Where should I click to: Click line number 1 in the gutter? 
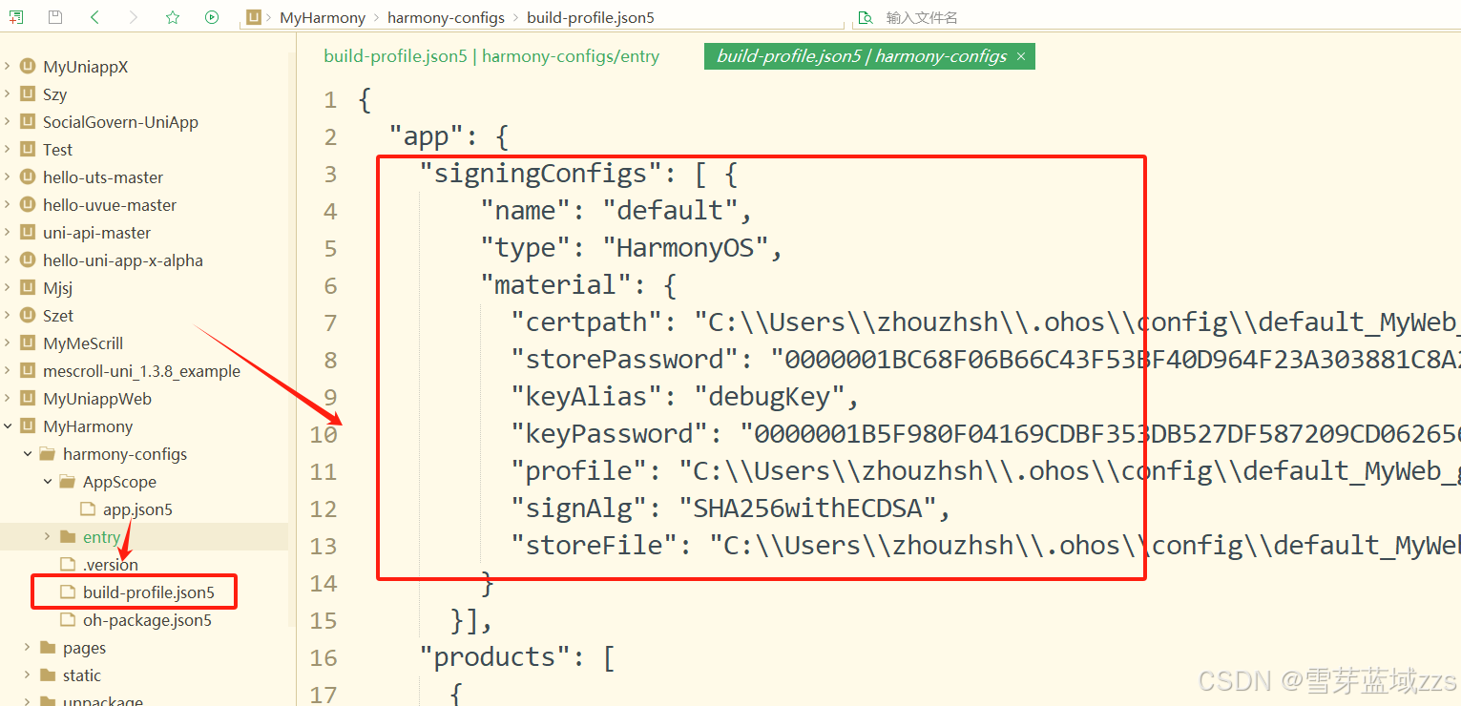(330, 100)
